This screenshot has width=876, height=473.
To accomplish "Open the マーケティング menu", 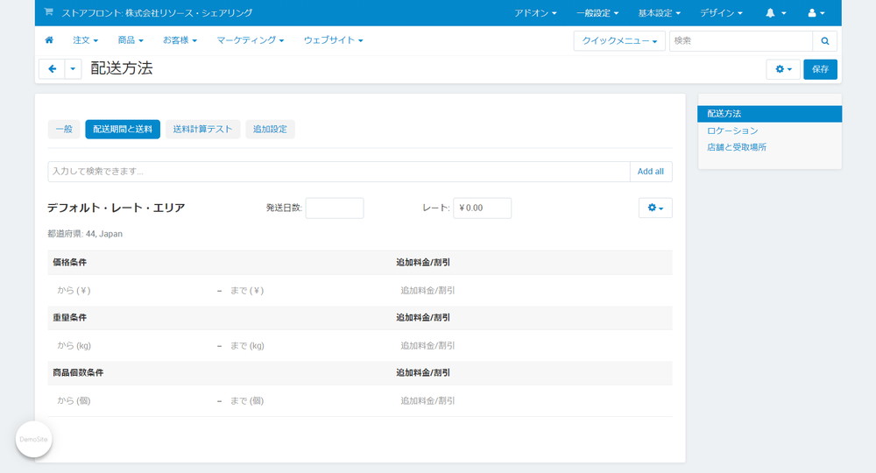I will click(251, 40).
